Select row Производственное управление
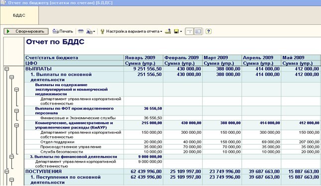The height and width of the screenshot is (186, 321). tap(71, 147)
